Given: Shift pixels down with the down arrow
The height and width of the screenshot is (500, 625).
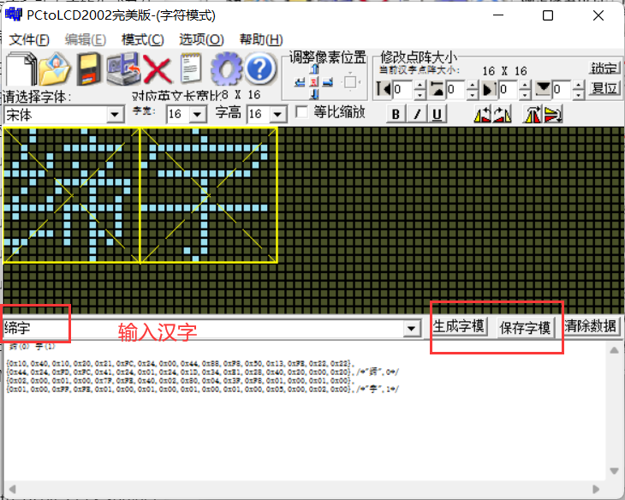Looking at the screenshot, I should pyautogui.click(x=314, y=94).
